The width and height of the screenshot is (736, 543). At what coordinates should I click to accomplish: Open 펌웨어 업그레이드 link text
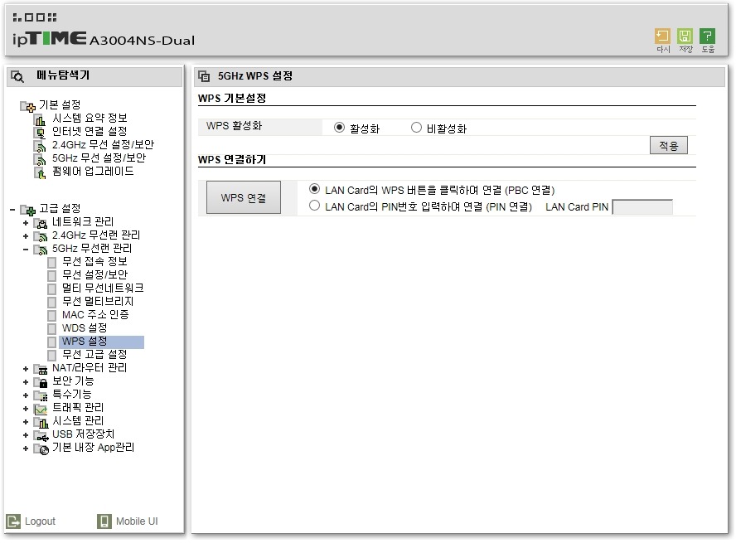click(x=93, y=172)
